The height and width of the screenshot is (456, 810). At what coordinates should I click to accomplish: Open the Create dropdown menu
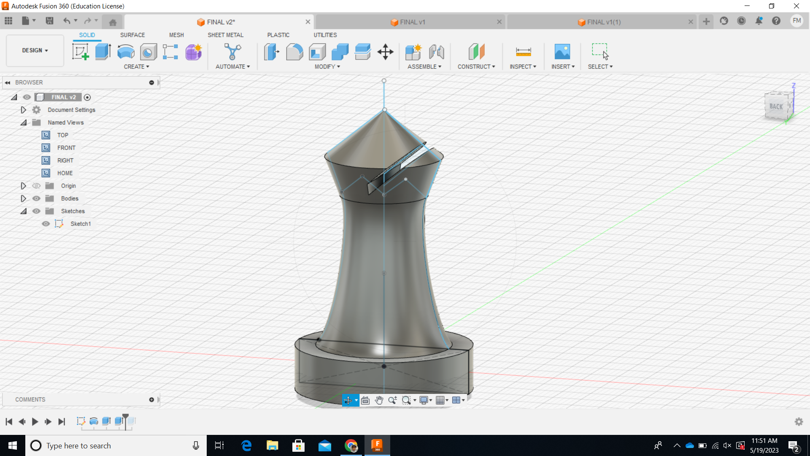(x=136, y=67)
